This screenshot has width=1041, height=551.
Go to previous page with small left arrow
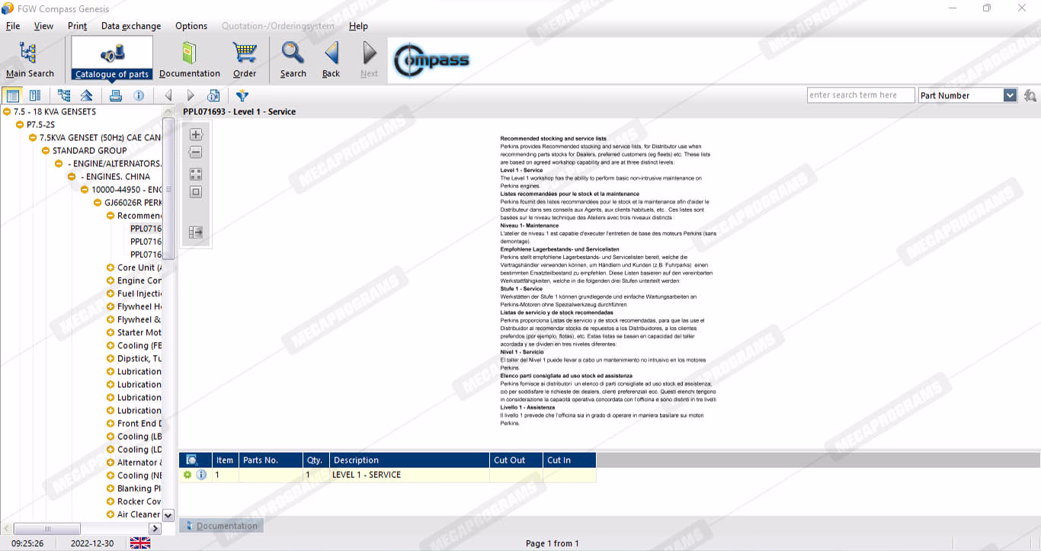coord(168,95)
